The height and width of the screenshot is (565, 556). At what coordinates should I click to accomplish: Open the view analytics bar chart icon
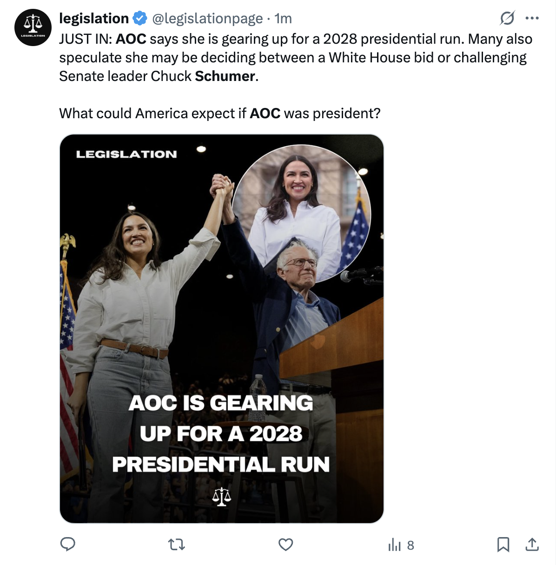[x=394, y=545]
